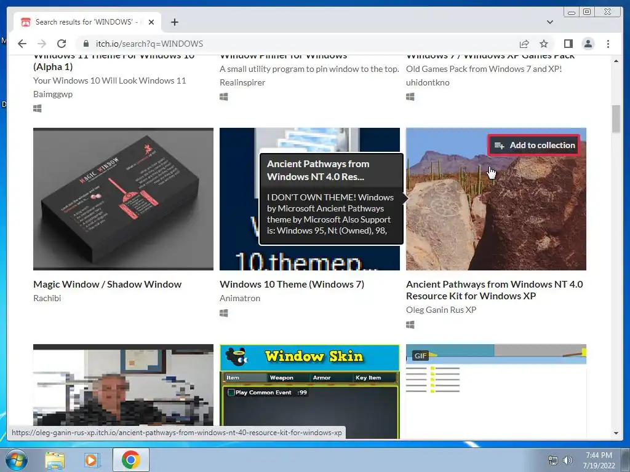Open the volume control in system tray
The height and width of the screenshot is (472, 630).
(567, 460)
